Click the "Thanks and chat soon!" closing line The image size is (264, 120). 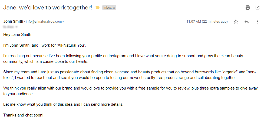[23, 115]
